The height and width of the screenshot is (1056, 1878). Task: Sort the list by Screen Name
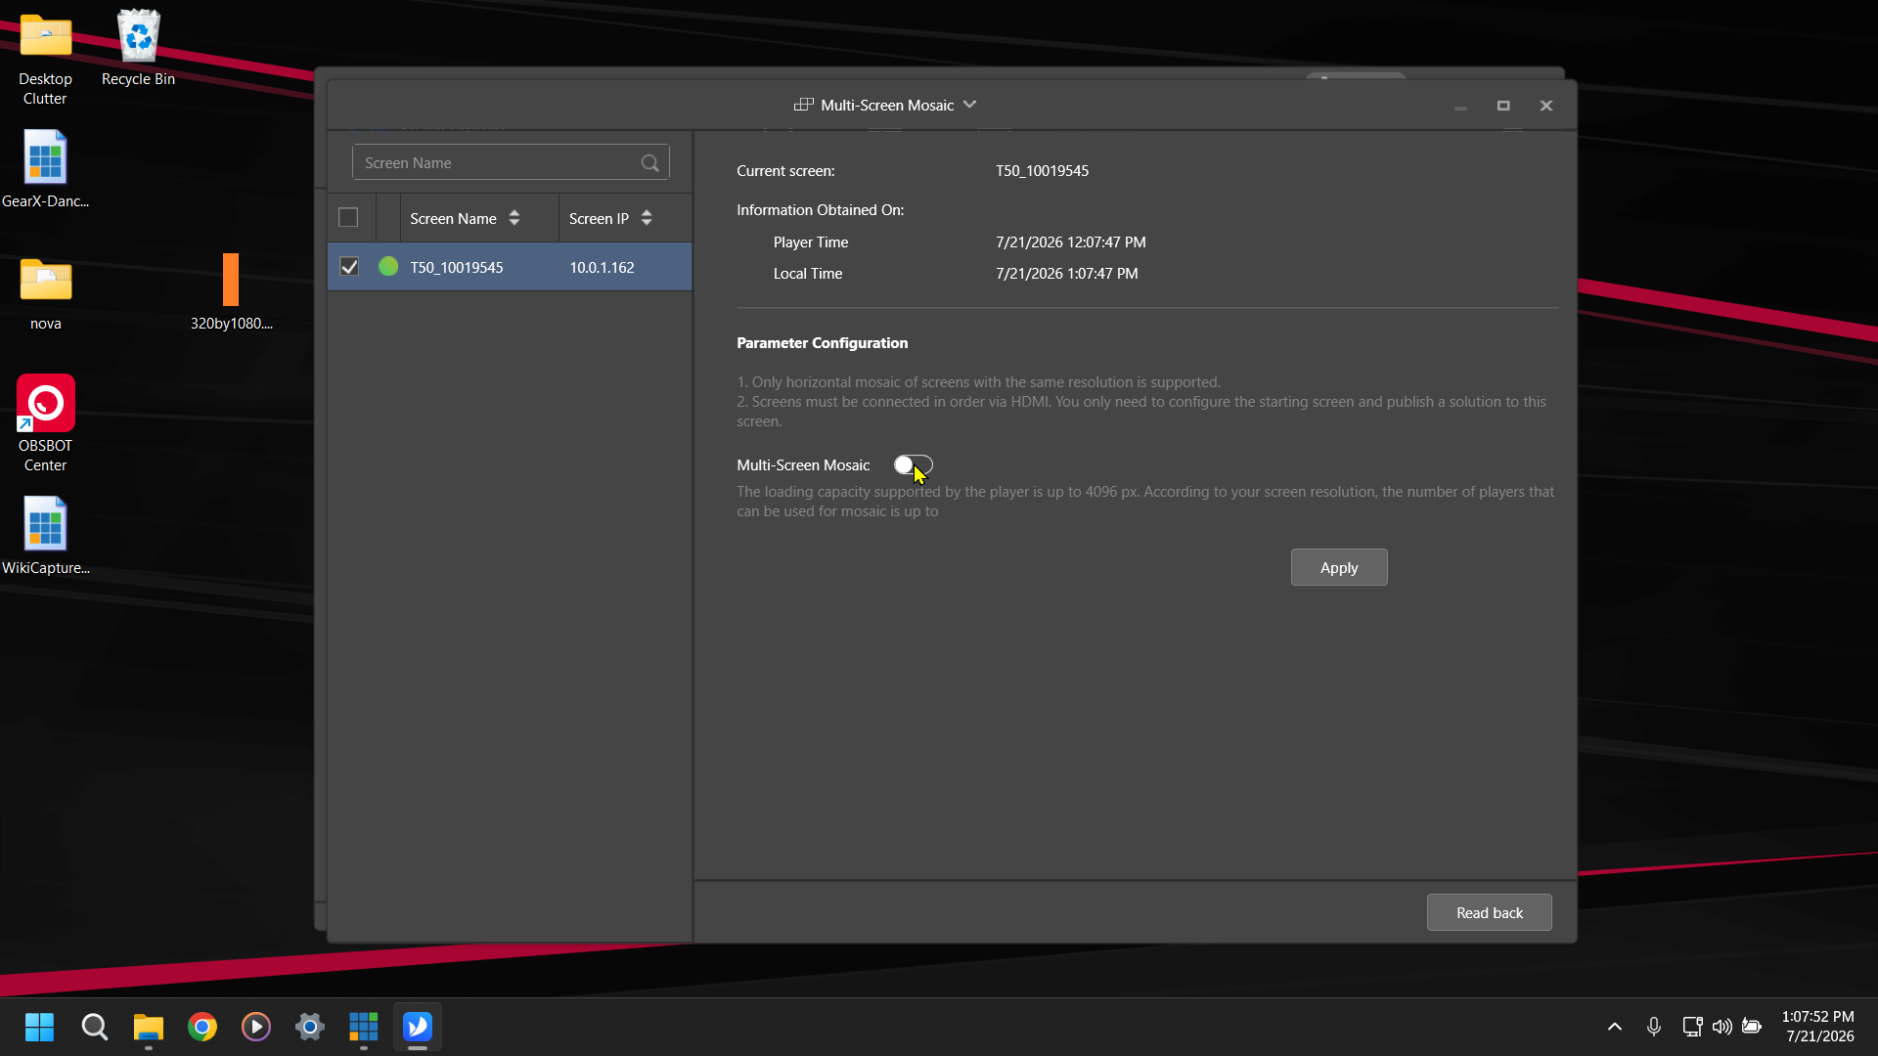click(x=514, y=218)
